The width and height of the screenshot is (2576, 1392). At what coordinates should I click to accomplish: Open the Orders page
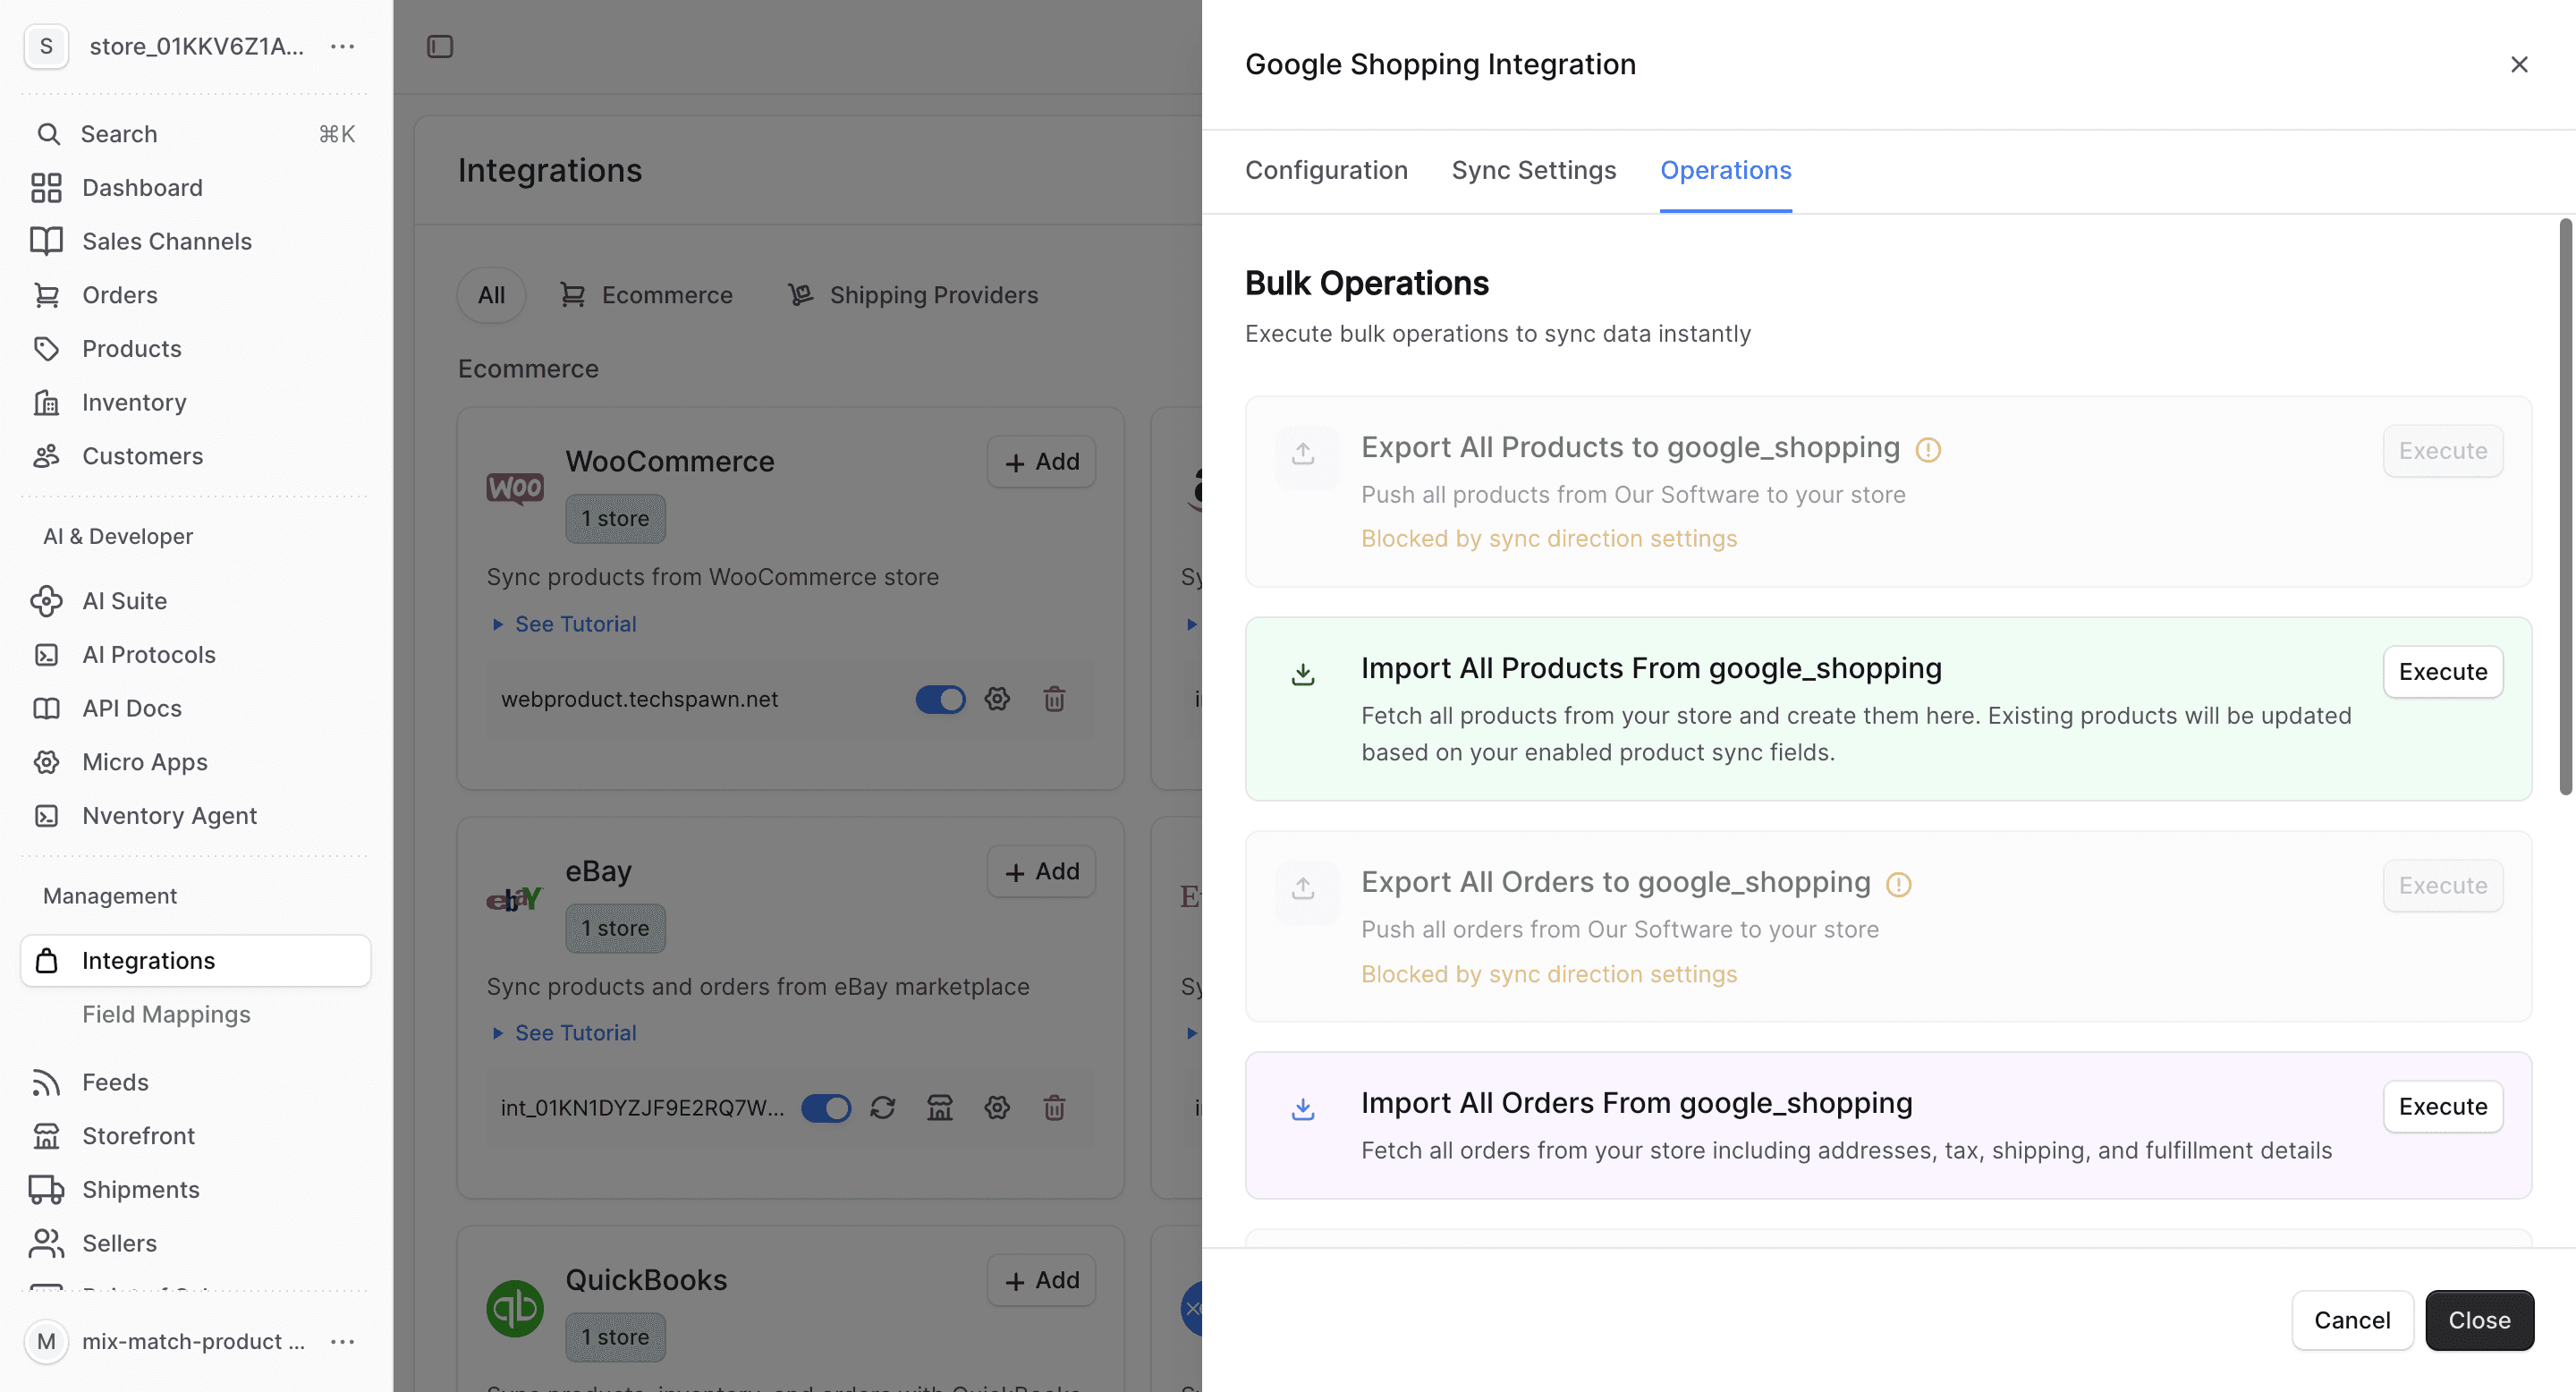[196, 295]
